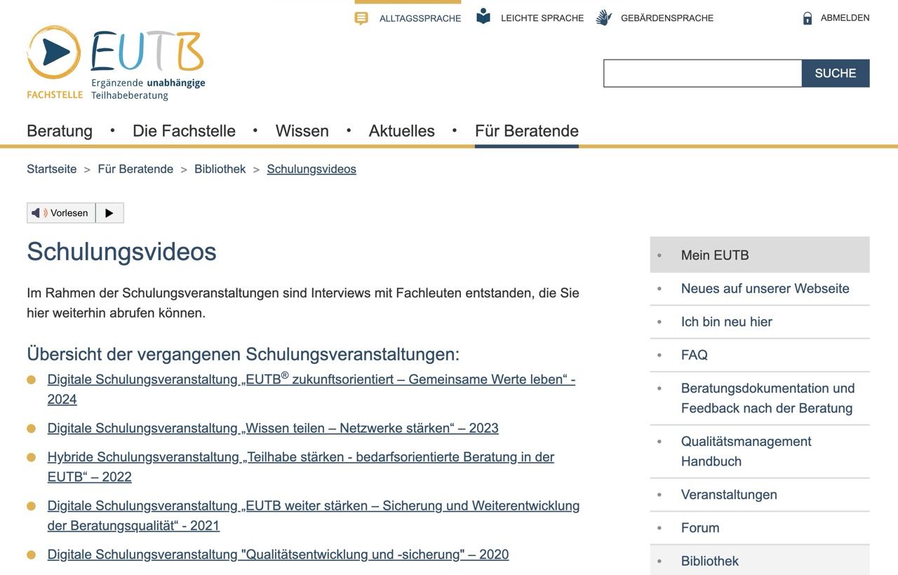Select Wissen in the main navigation

click(x=302, y=131)
